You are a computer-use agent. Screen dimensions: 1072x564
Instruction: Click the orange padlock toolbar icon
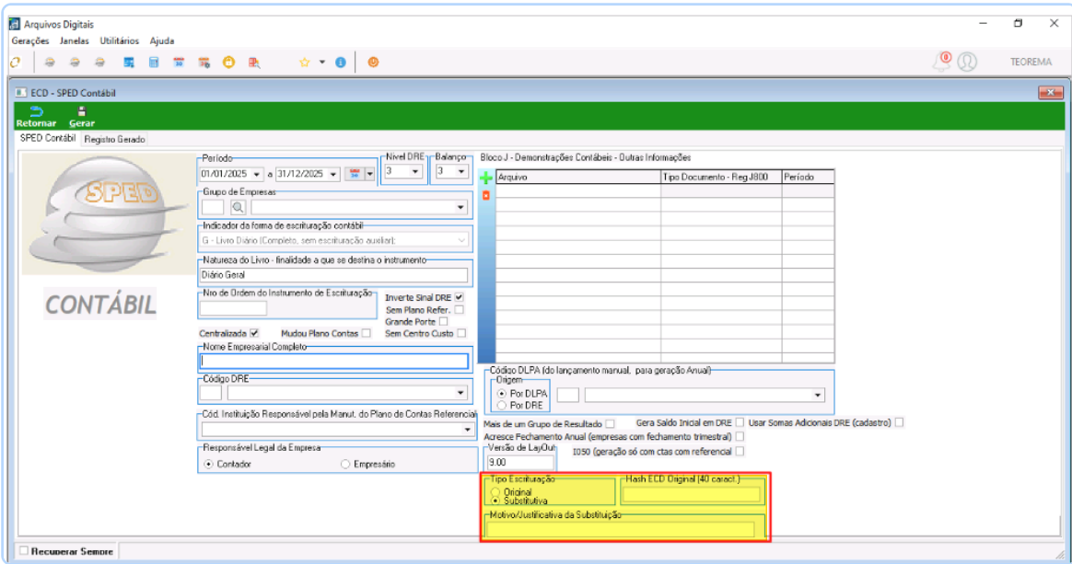(x=228, y=63)
